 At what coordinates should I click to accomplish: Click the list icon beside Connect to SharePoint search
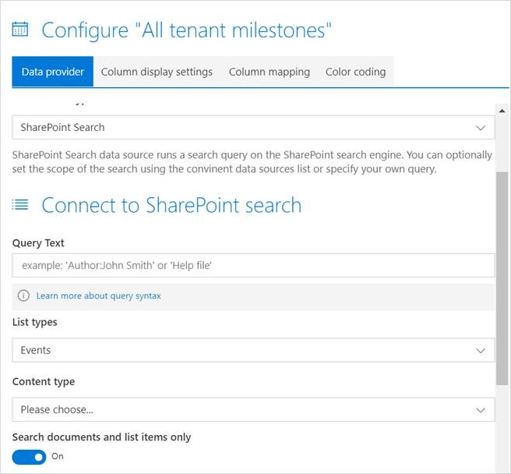tap(20, 205)
